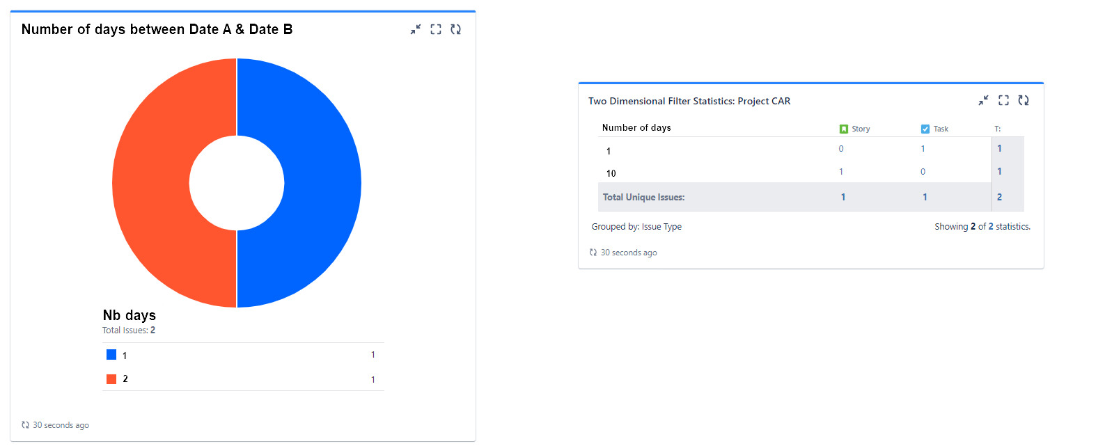Open grand total 2 in Total Unique Issues row
Viewport: 1105px width, 446px height.
(1000, 197)
